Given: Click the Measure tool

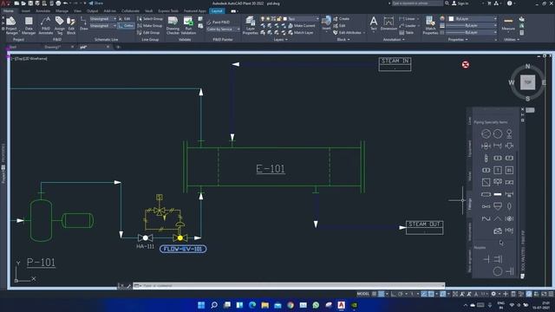Looking at the screenshot, I should (508, 23).
